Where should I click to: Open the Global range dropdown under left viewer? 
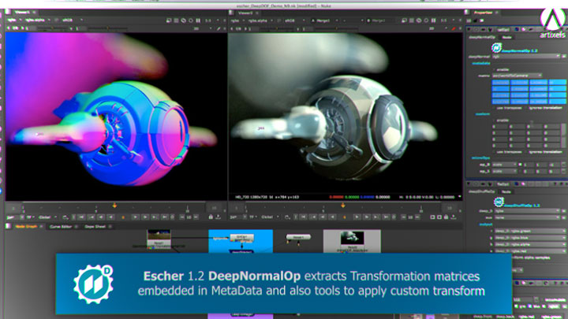47,217
